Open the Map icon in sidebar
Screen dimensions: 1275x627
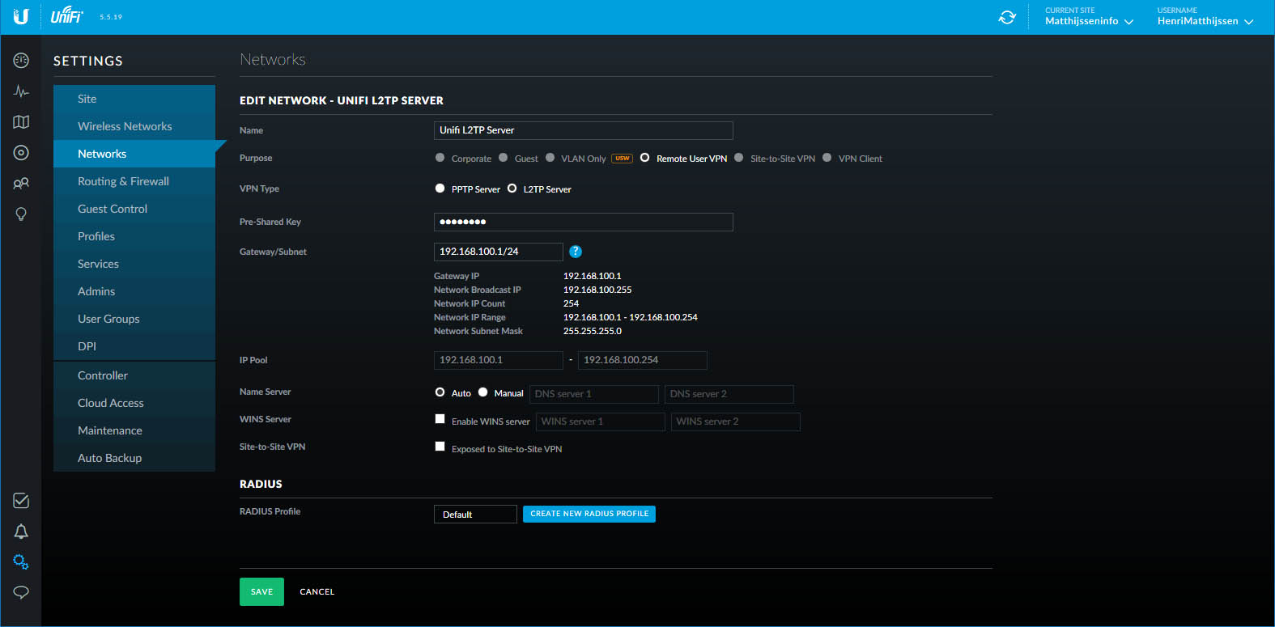21,122
